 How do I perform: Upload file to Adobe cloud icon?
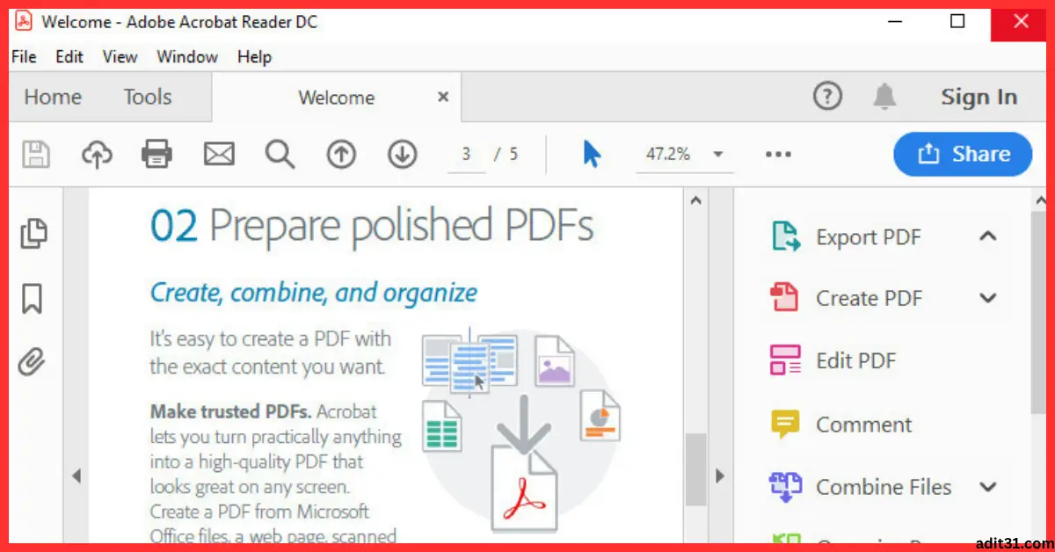pyautogui.click(x=97, y=155)
